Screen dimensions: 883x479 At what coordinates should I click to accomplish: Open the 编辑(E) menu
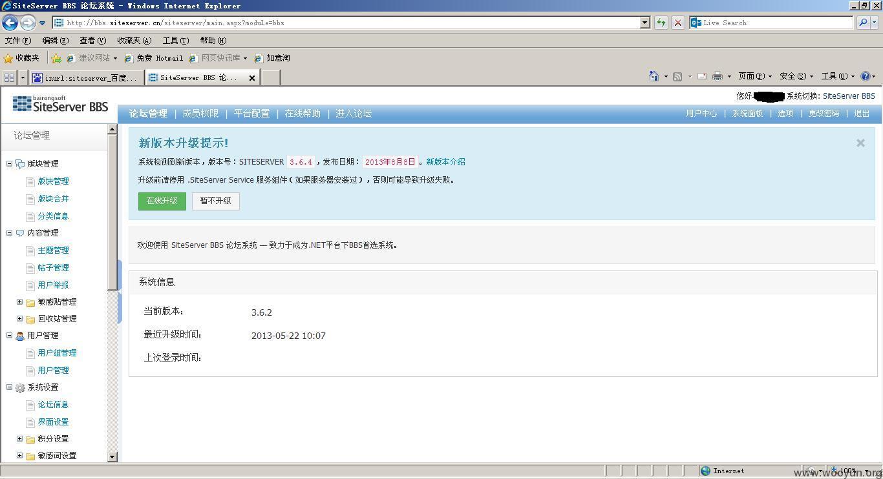[x=55, y=40]
